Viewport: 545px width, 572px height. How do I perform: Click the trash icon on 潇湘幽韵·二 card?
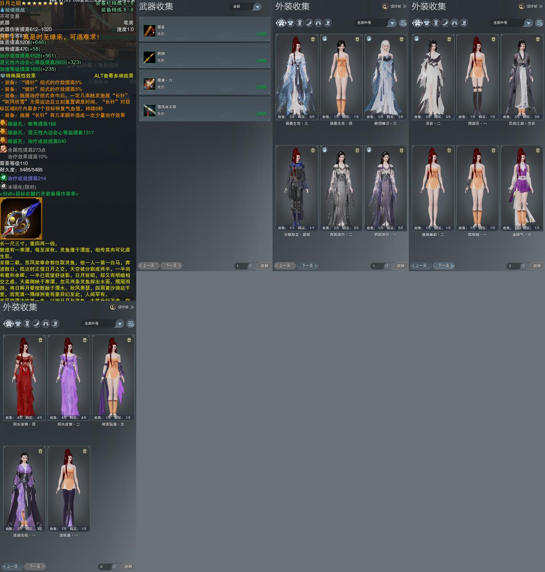click(x=449, y=150)
